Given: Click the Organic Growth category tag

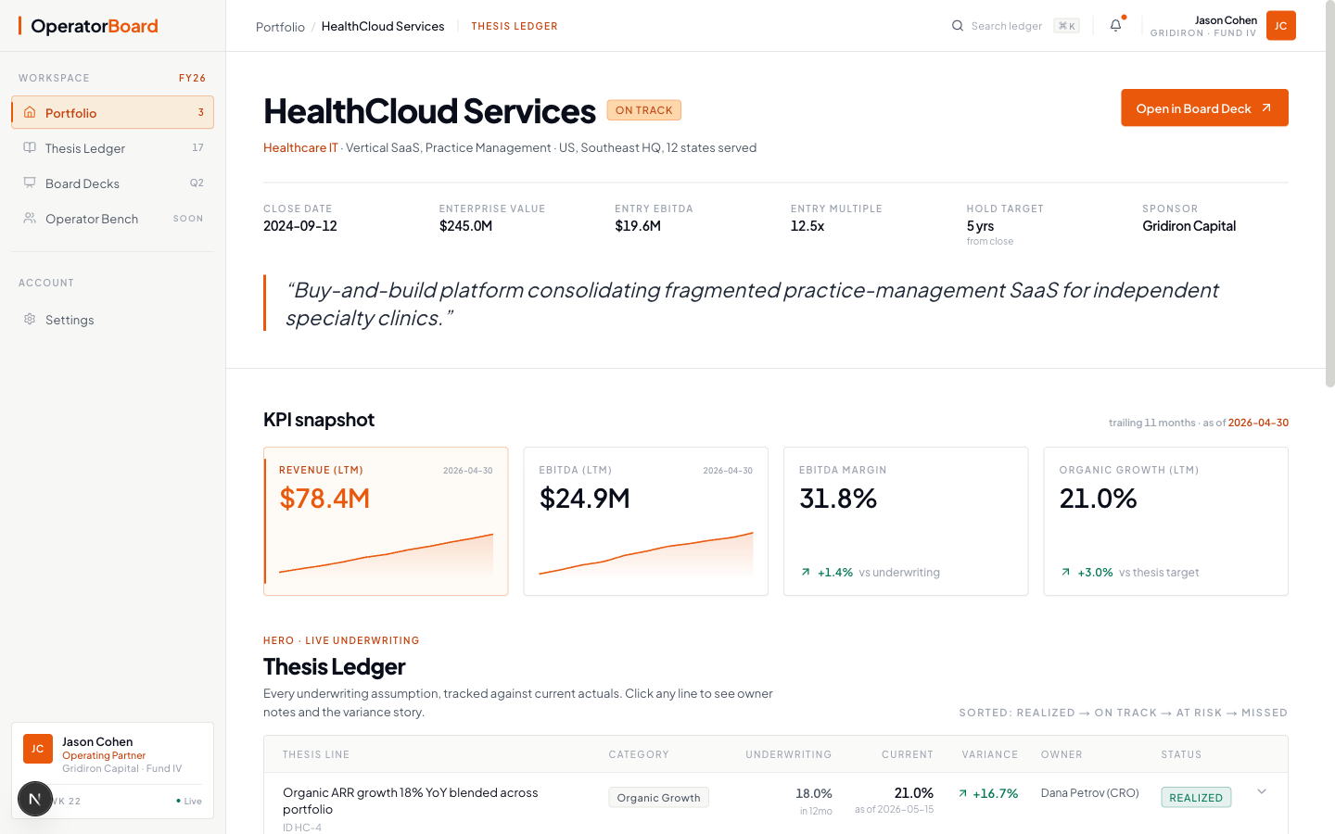Looking at the screenshot, I should click(658, 798).
